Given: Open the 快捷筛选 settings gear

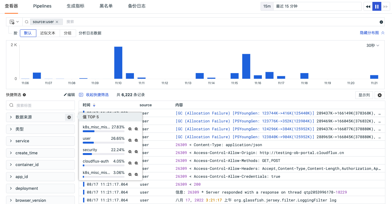Looking at the screenshot, I should (x=24, y=95).
